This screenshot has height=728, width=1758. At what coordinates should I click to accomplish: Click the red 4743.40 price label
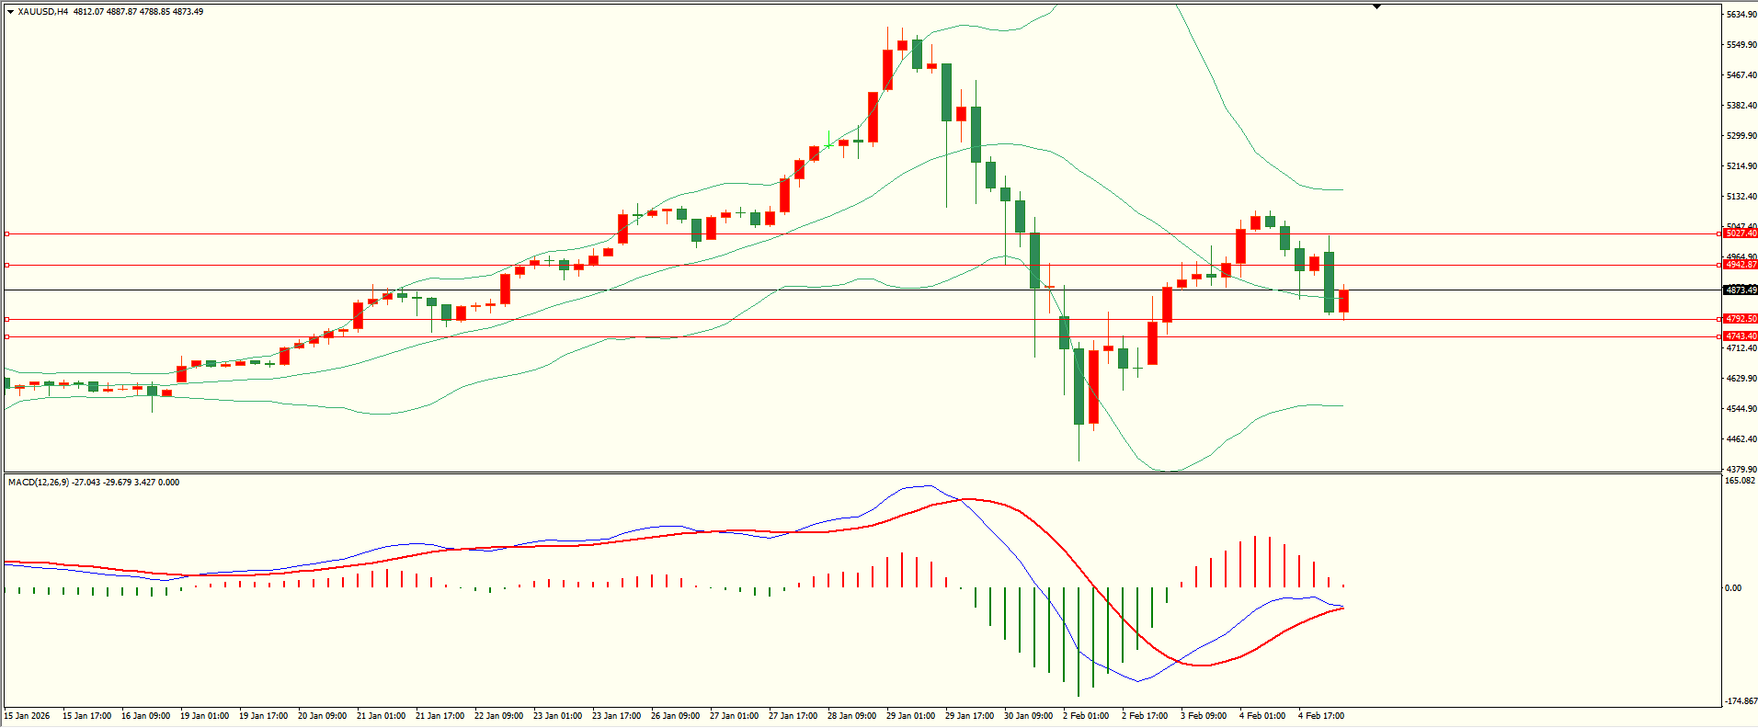tap(1741, 336)
